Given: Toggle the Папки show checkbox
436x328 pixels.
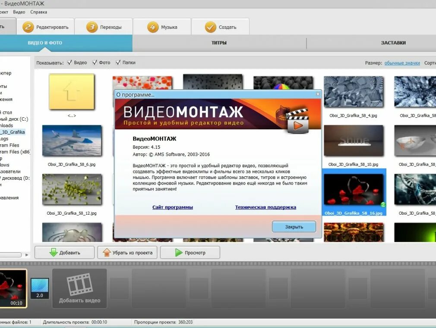Looking at the screenshot, I should click(x=118, y=62).
